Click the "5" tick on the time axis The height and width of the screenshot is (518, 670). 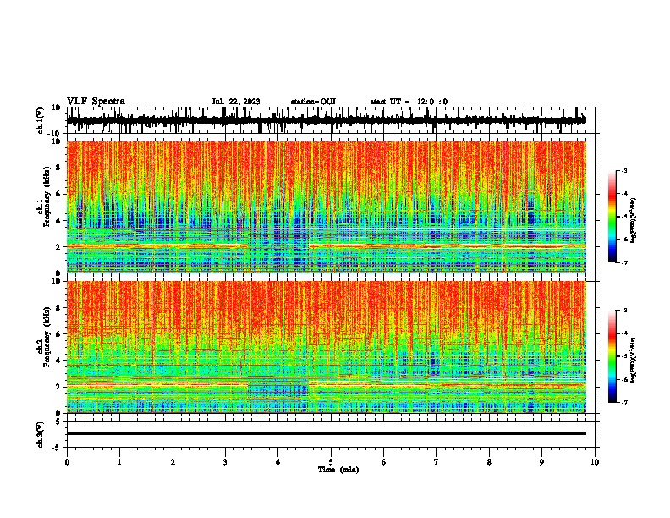(331, 462)
